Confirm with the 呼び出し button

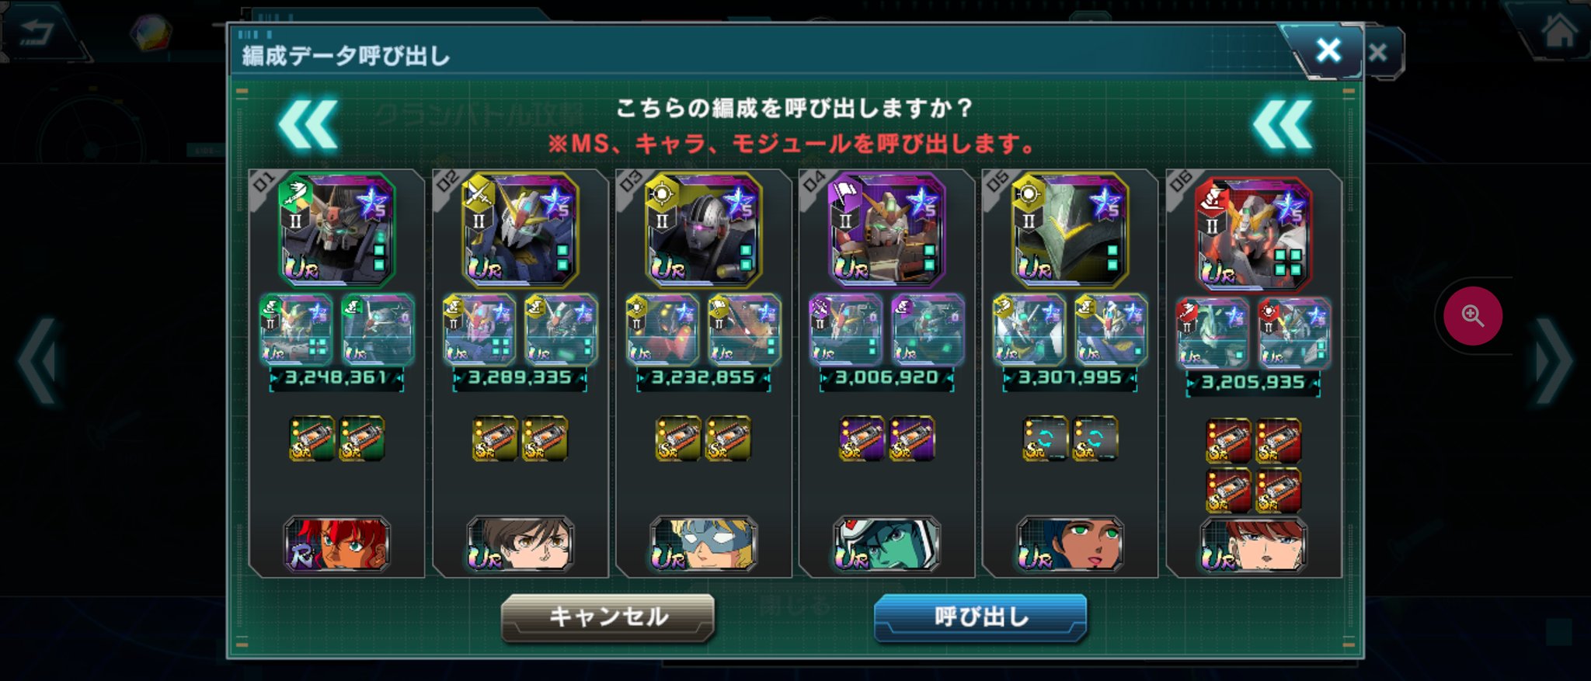pos(980,618)
